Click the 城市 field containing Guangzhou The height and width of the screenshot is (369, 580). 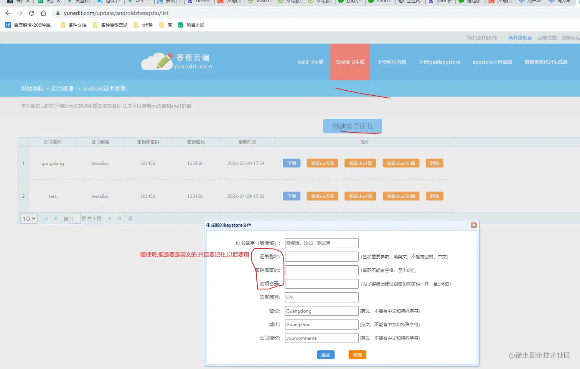pos(321,325)
